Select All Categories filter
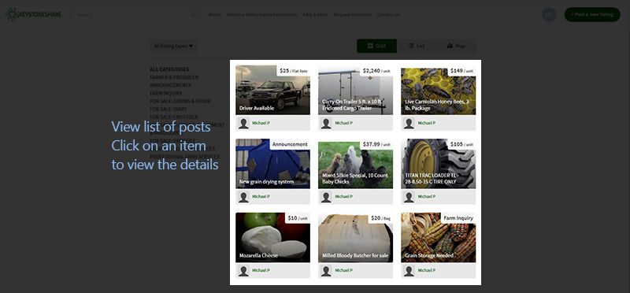630x293 pixels. [x=169, y=69]
